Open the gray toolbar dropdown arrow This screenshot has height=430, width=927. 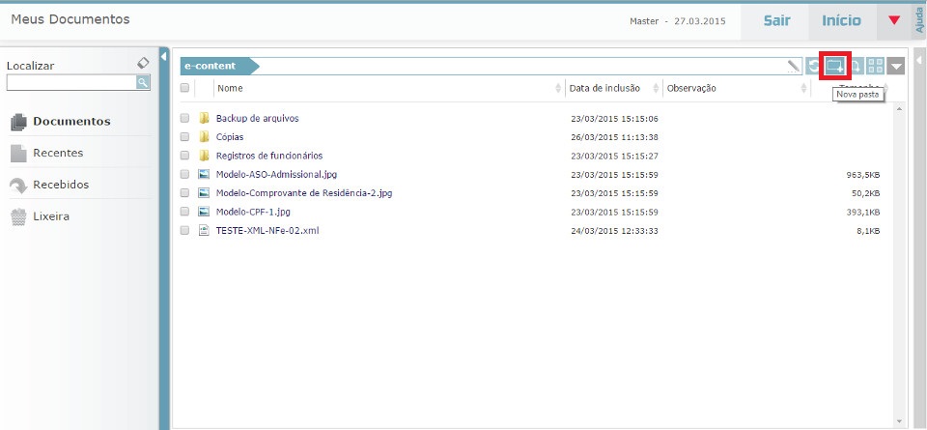(x=896, y=67)
